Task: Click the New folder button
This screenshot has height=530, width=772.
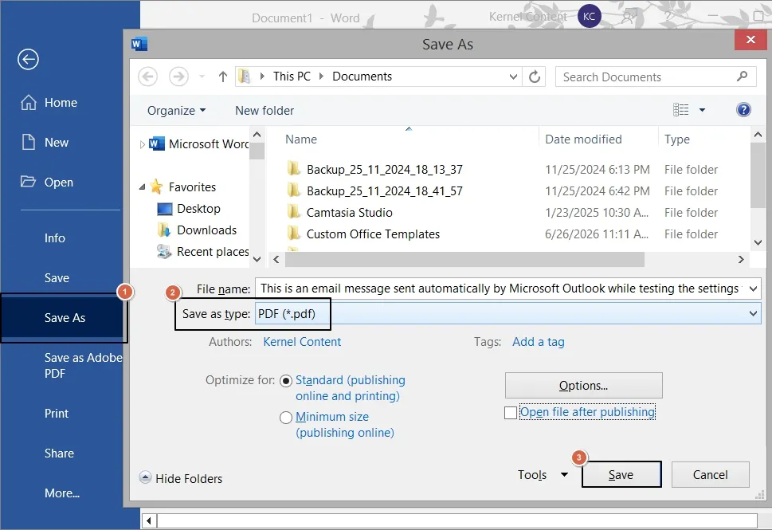Action: click(x=265, y=110)
